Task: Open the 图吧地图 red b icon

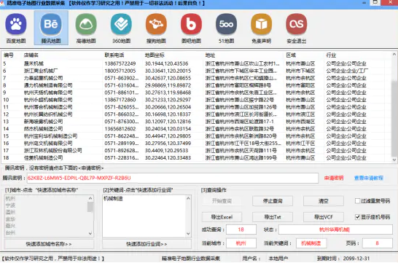Action: point(191,24)
